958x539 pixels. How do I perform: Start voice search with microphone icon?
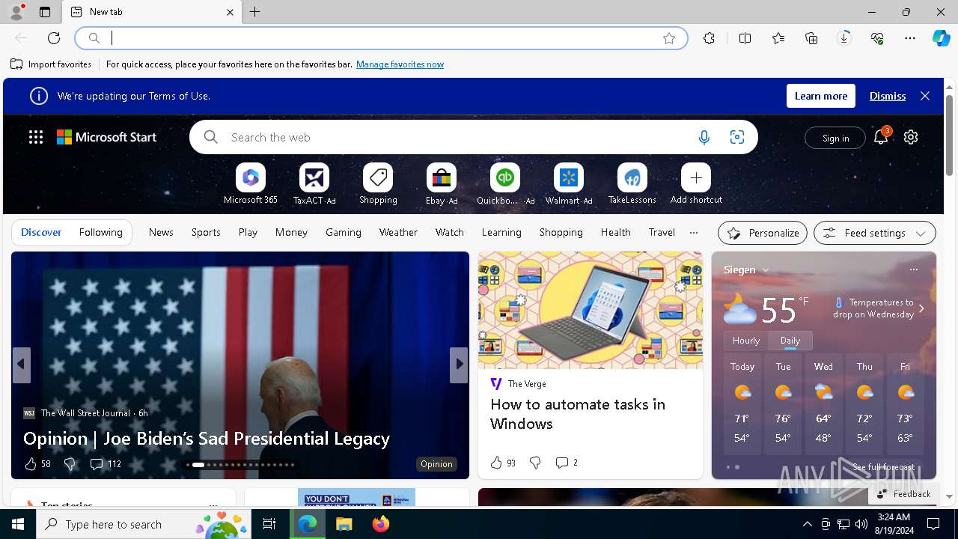point(704,137)
